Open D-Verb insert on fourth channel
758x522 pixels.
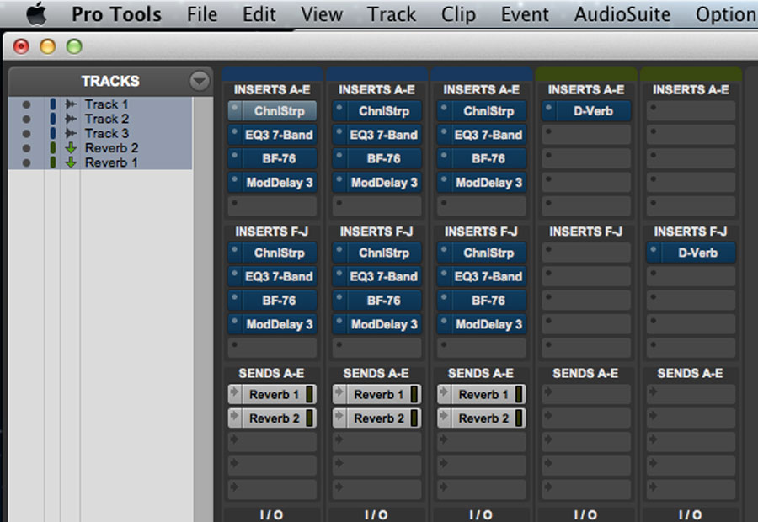593,111
